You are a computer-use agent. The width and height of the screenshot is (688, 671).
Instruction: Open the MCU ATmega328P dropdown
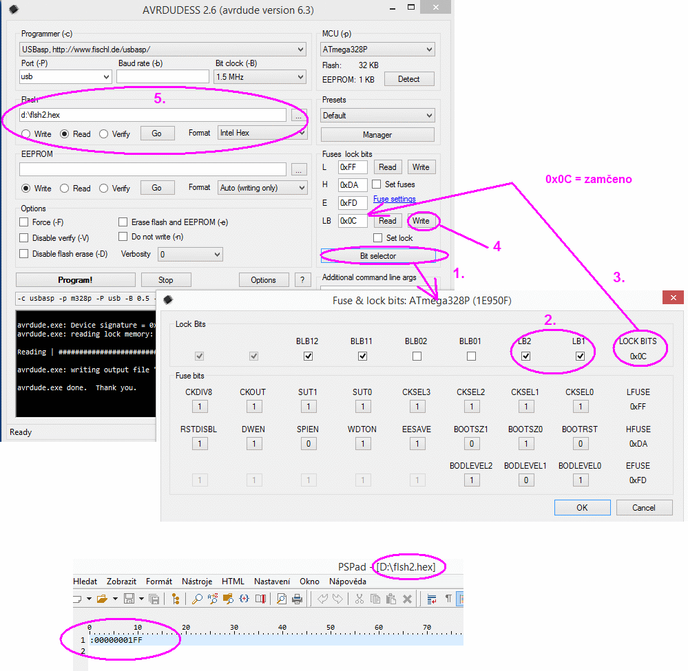tap(377, 50)
